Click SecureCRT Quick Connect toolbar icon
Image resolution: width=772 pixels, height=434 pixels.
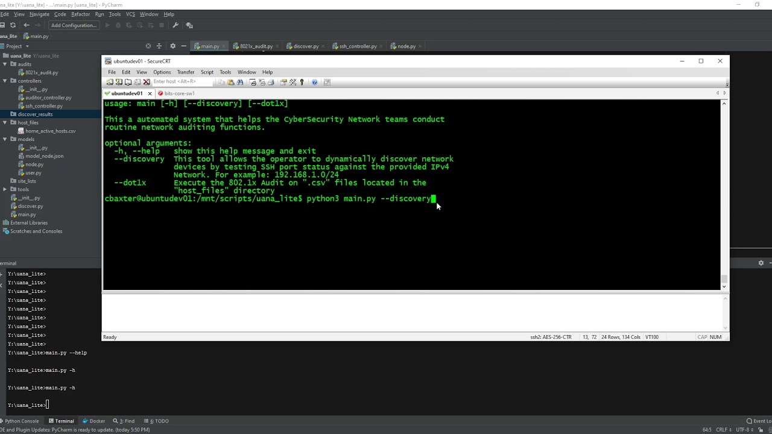pyautogui.click(x=119, y=82)
